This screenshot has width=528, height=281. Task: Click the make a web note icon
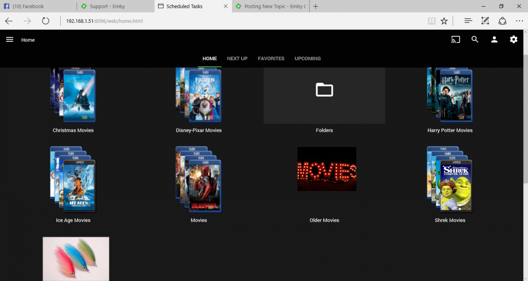(485, 21)
